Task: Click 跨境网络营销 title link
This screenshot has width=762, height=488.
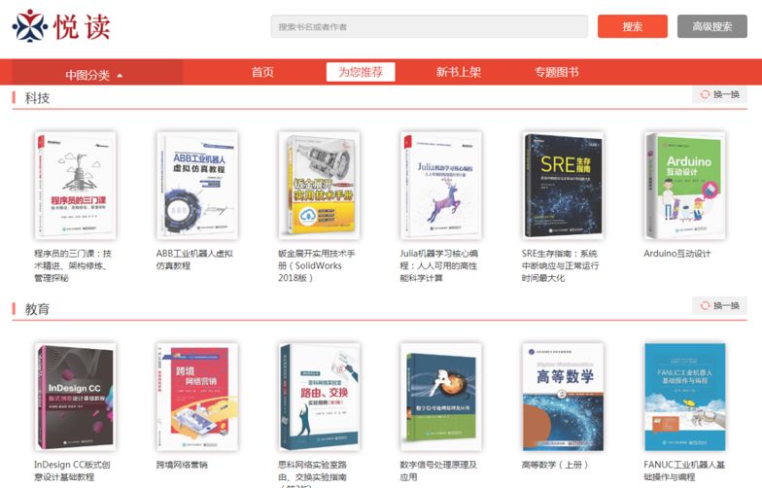Action: coord(181,465)
